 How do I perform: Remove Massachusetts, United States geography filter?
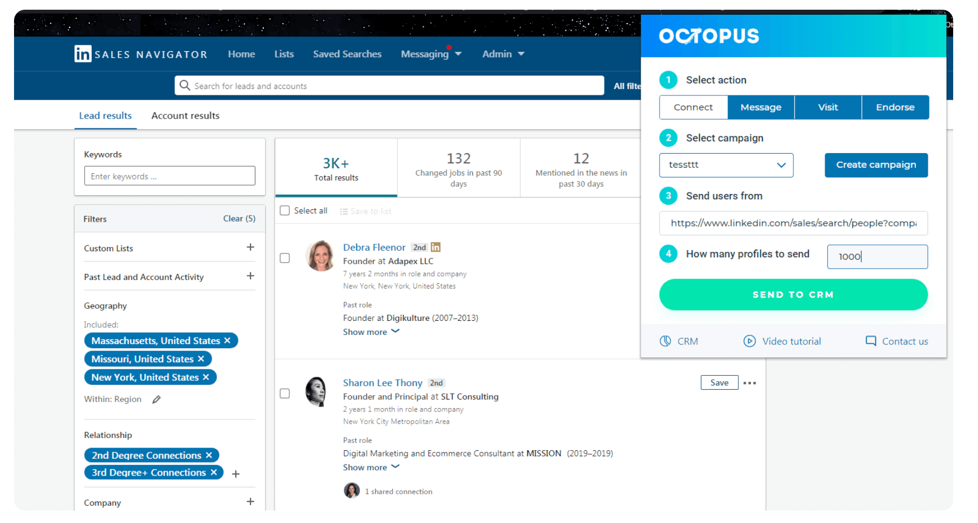click(x=227, y=340)
